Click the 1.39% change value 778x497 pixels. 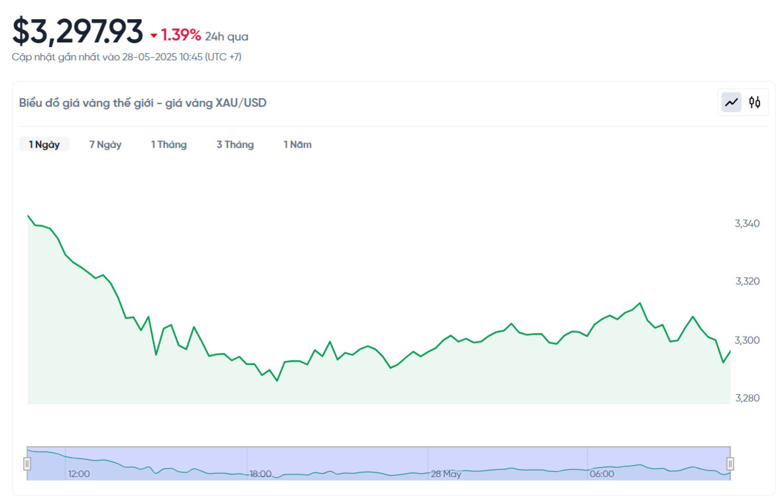(180, 34)
